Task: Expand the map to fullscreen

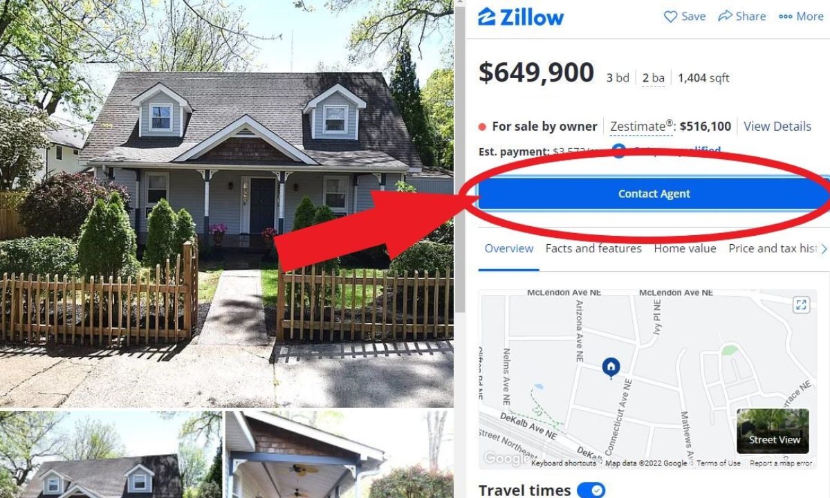Action: 801,305
